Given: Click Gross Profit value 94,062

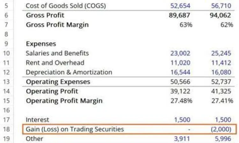Looking at the screenshot, I should [x=221, y=15].
